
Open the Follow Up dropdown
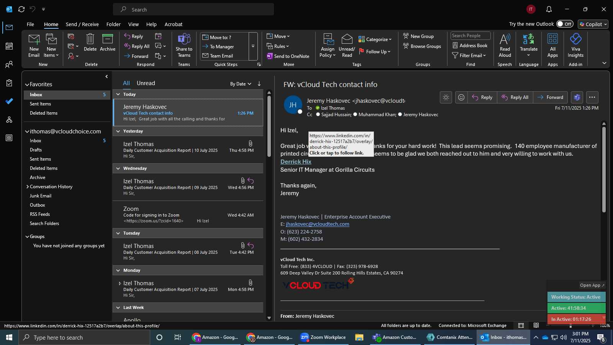point(375,51)
